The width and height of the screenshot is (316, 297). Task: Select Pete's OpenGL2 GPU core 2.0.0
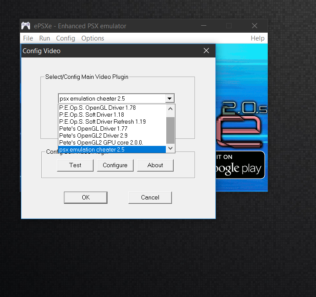tap(112, 142)
